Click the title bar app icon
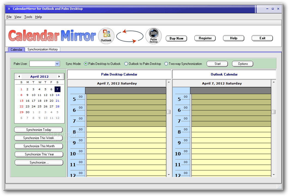 point(9,9)
